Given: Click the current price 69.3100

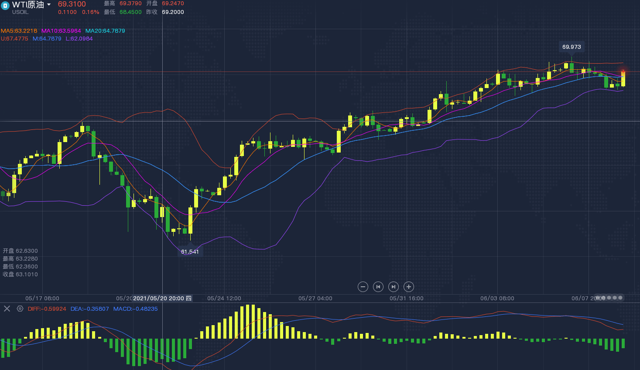Looking at the screenshot, I should point(72,4).
